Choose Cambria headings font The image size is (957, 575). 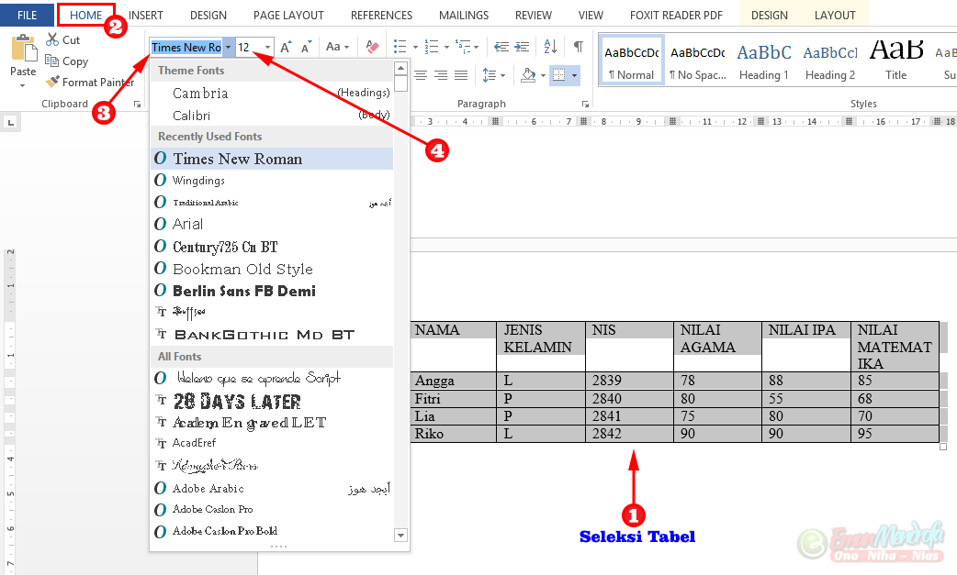tap(272, 94)
